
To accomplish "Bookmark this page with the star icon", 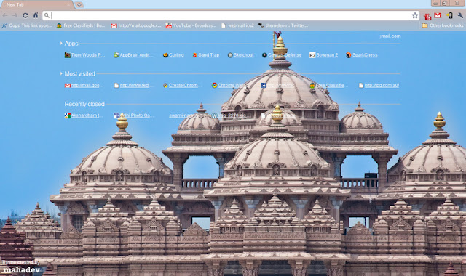I will coord(415,15).
